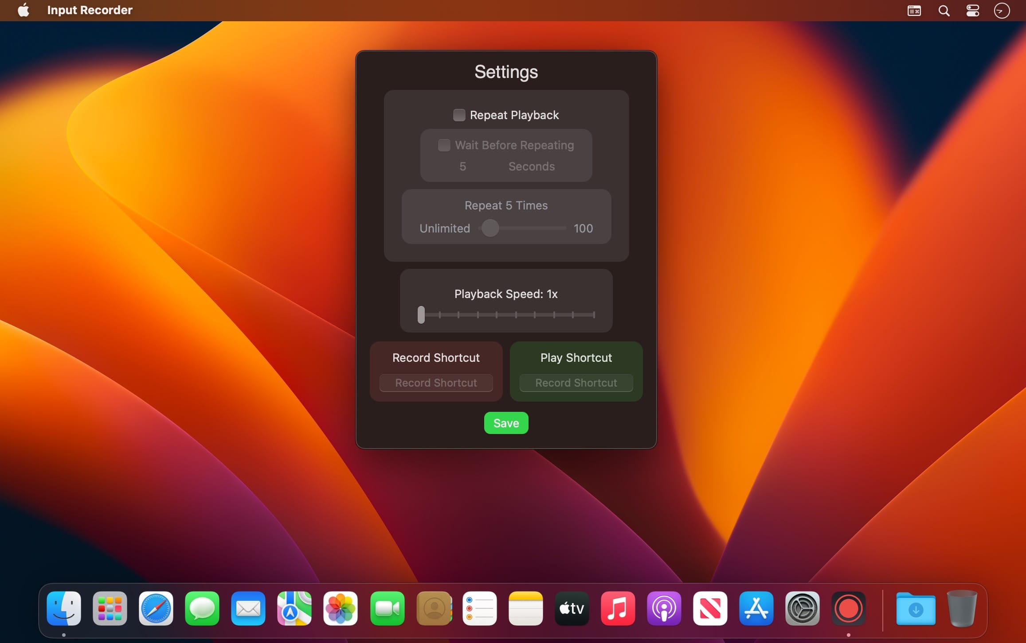The width and height of the screenshot is (1026, 643).
Task: Launch Apple TV from the Dock
Action: (572, 608)
